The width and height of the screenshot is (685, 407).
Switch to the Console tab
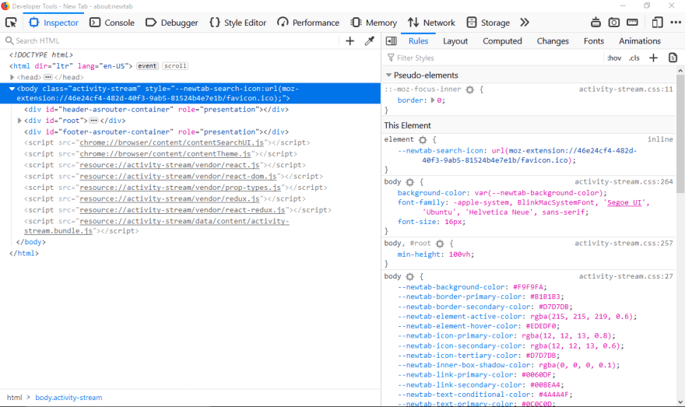pyautogui.click(x=112, y=23)
